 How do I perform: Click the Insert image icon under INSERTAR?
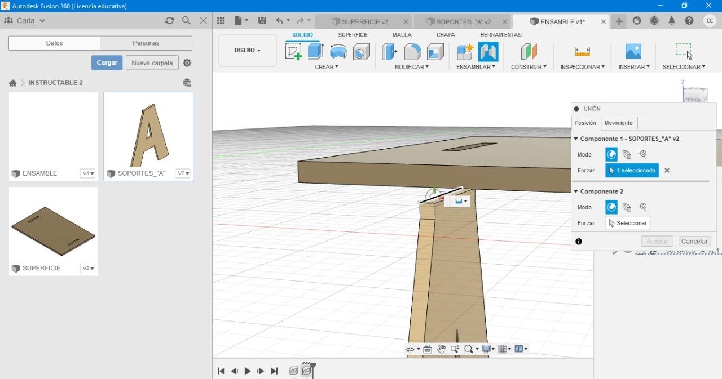[633, 52]
